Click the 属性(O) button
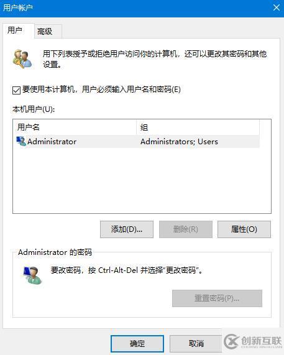Viewport: 284px width, 355px height. coord(244,229)
